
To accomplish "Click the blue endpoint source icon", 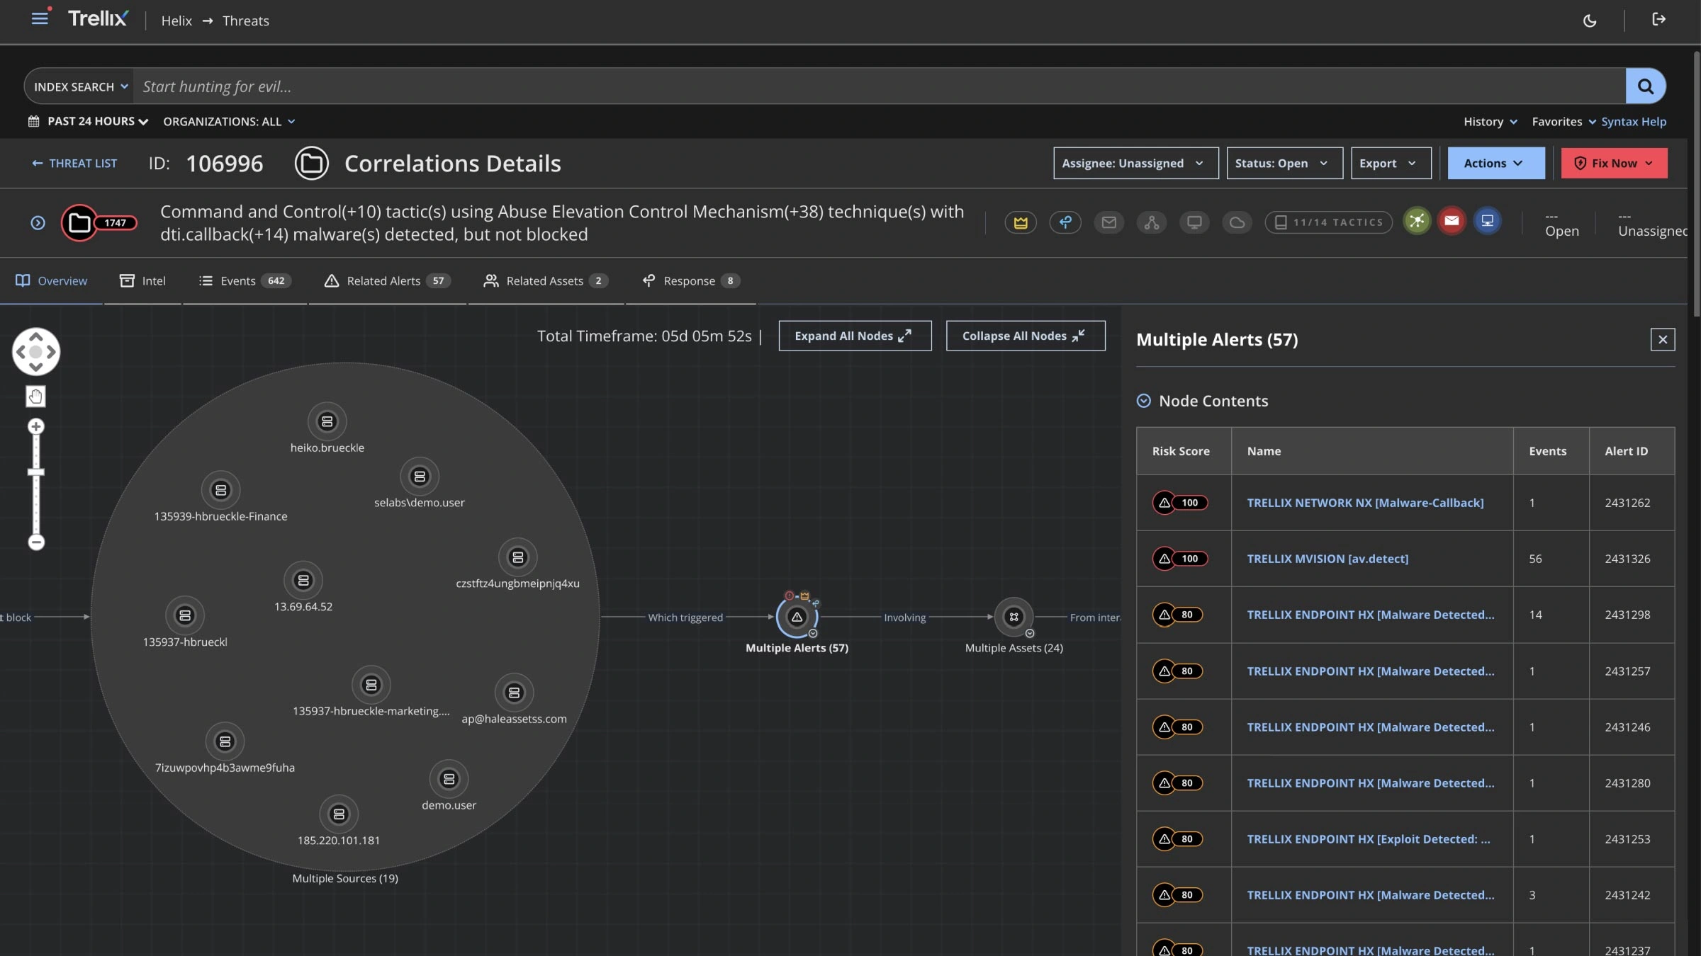I will click(x=1487, y=221).
